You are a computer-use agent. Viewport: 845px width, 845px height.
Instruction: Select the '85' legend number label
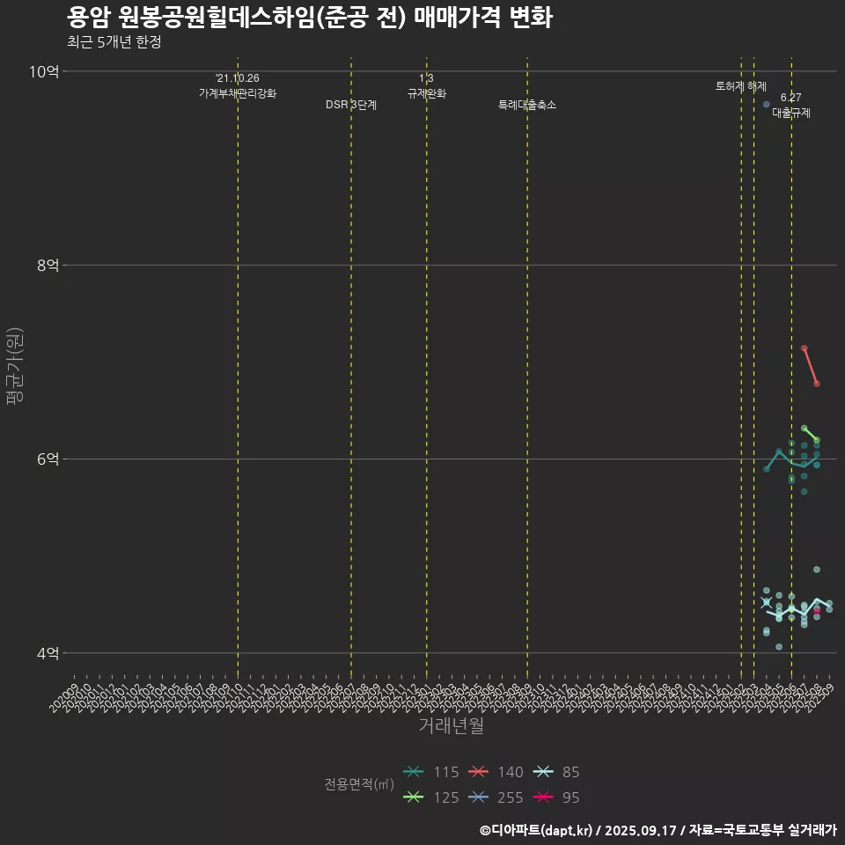(570, 772)
